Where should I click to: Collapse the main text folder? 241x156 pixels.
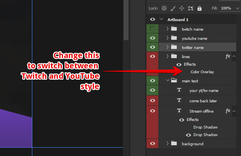coord(168,80)
